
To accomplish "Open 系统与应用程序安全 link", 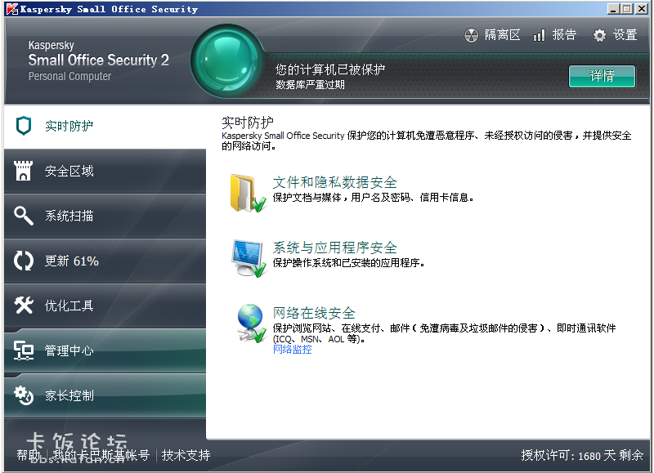I will pos(335,248).
